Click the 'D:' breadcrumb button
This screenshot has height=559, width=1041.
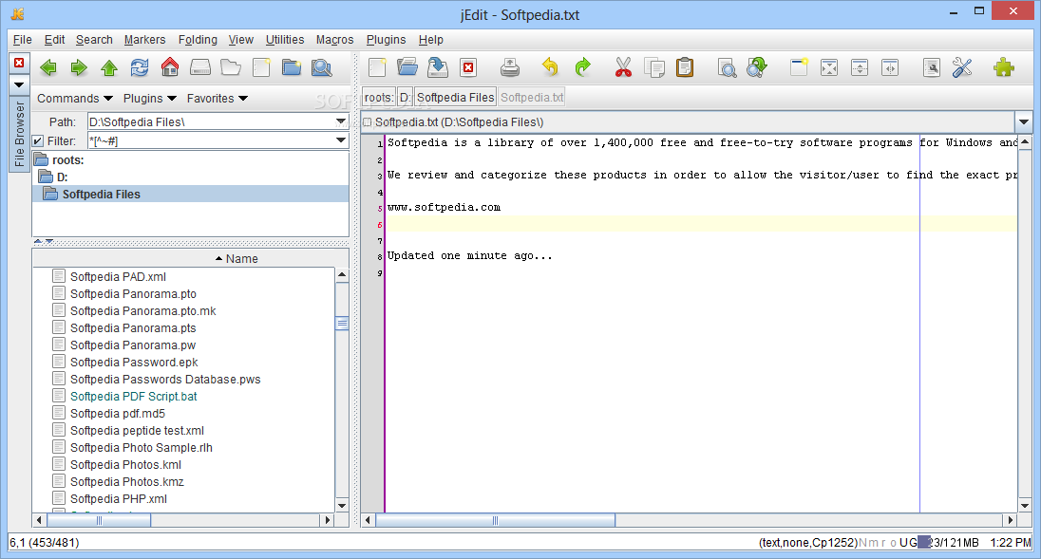click(x=405, y=98)
